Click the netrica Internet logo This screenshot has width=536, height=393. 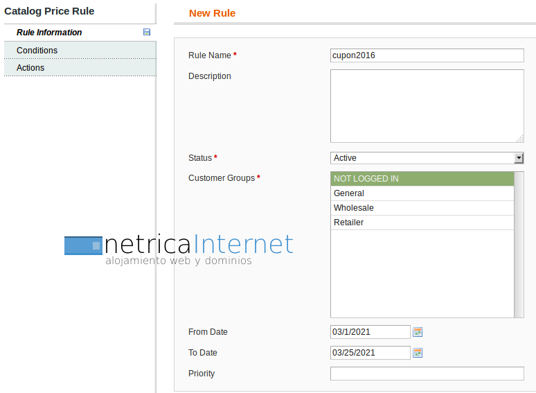tap(179, 249)
